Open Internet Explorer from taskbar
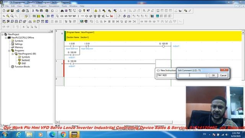 point(19,135)
